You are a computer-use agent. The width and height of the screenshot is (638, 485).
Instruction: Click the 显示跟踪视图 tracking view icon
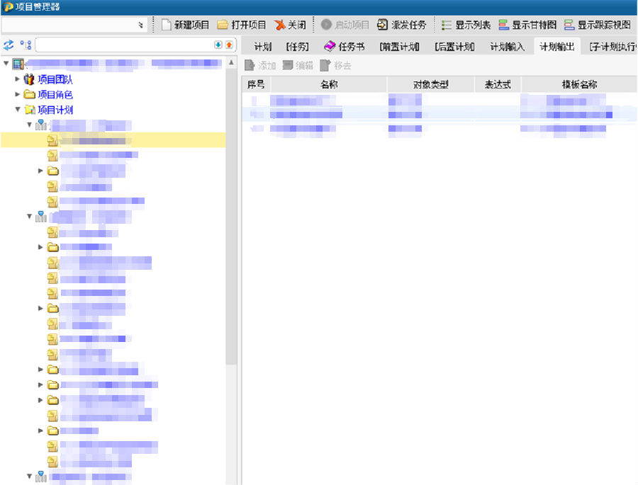(569, 25)
